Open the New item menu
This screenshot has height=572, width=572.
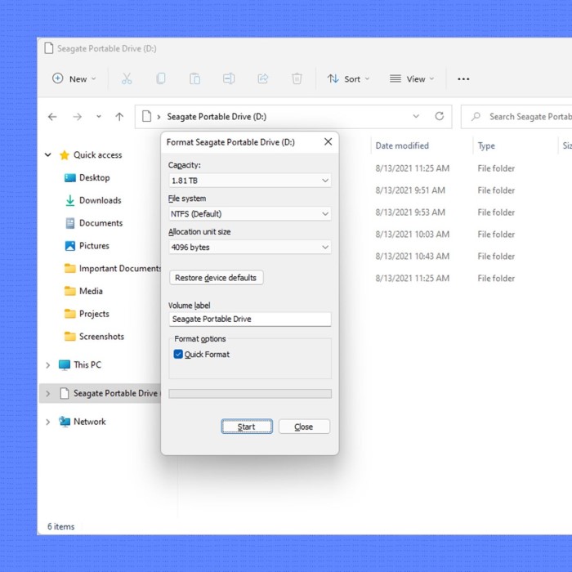[x=74, y=78]
